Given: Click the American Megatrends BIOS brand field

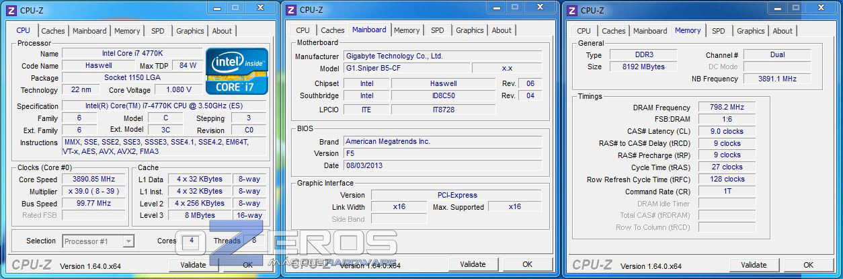Looking at the screenshot, I should (x=442, y=142).
